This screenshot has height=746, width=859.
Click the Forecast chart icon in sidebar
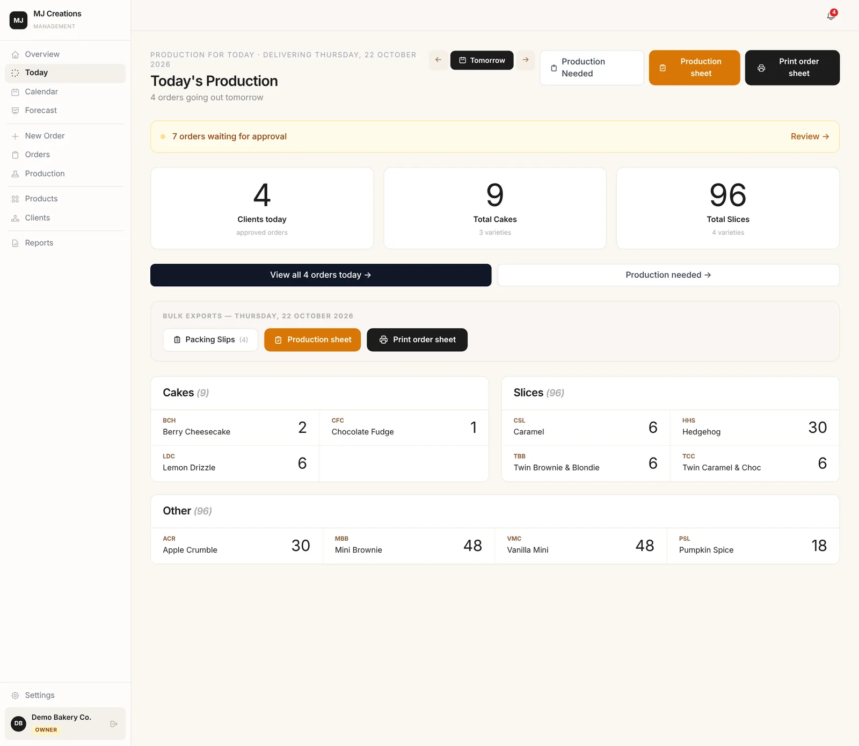pos(15,111)
